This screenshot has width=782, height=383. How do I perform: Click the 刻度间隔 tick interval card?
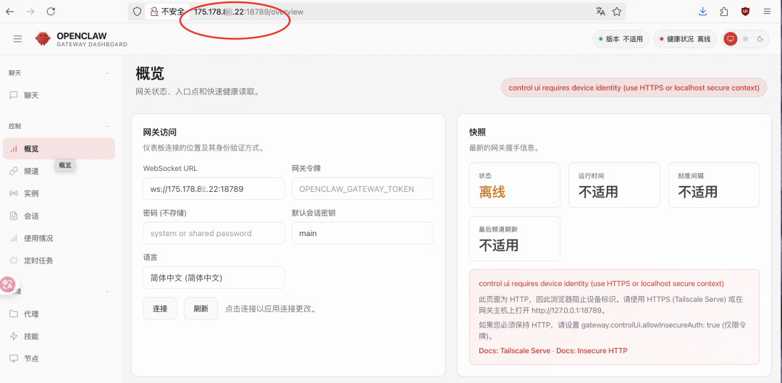(x=714, y=185)
